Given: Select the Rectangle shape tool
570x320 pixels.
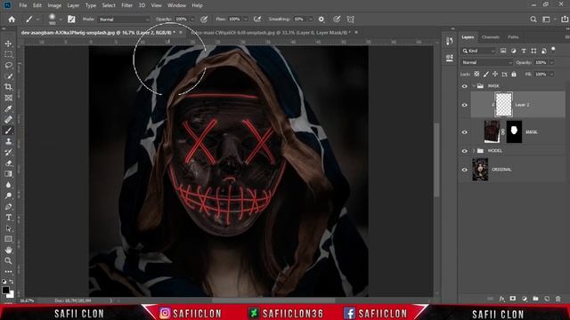Looking at the screenshot, I should click(8, 239).
